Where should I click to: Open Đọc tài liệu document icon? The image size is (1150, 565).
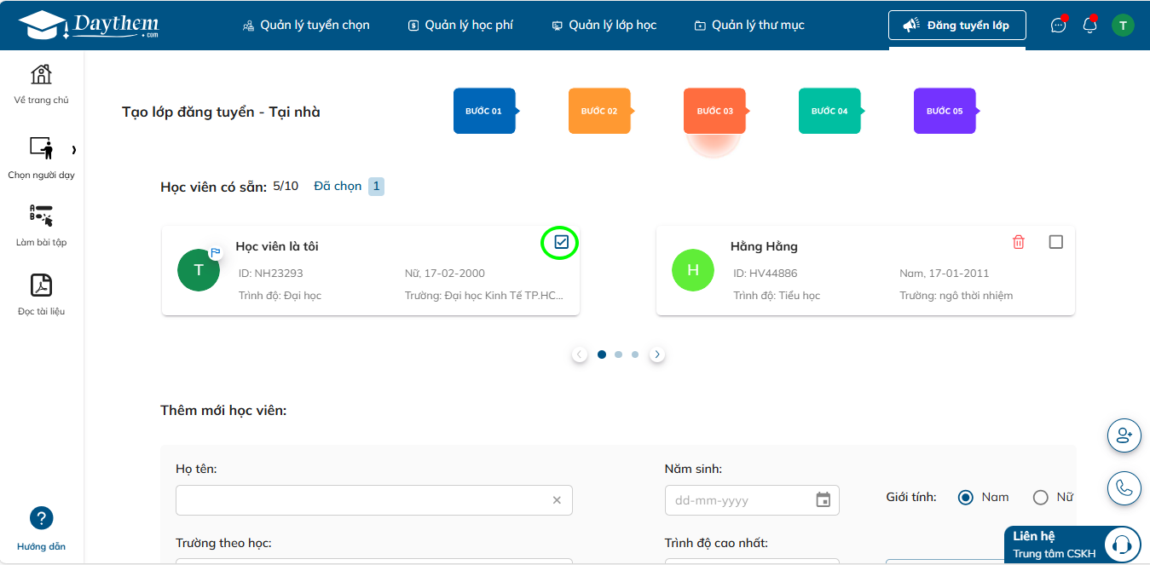click(41, 285)
